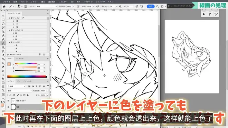Viewport: 228px width, 128px height.
Task: Open the layers panel menu
Action: [x=48, y=81]
